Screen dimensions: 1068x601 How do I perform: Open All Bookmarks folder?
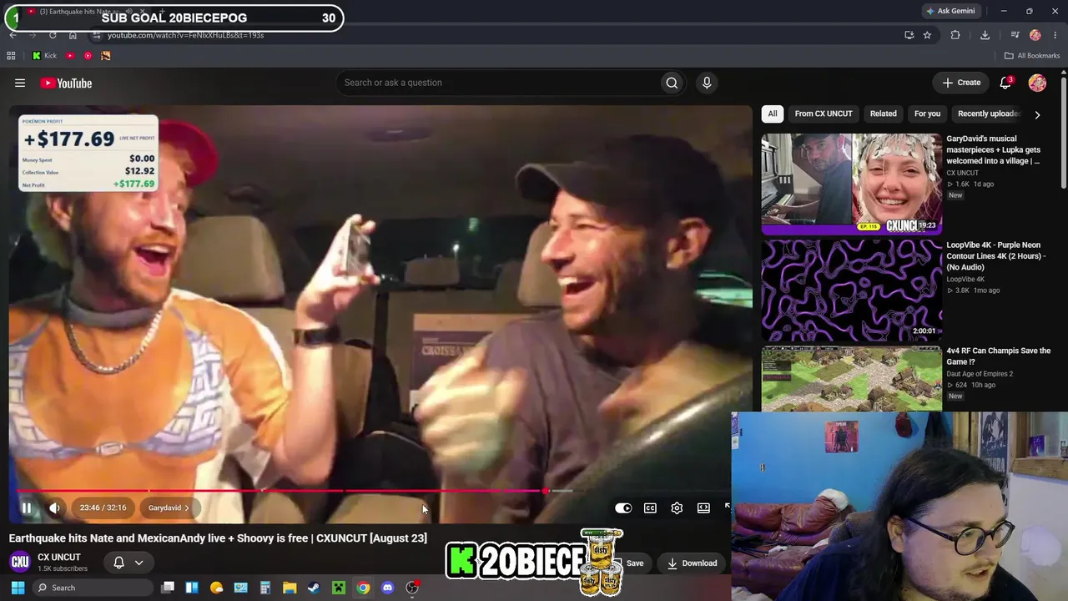[x=1032, y=56]
